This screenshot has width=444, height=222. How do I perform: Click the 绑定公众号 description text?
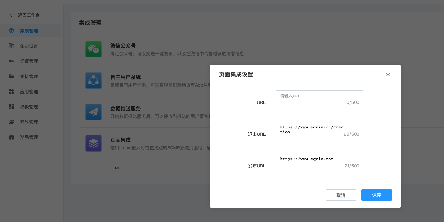click(177, 54)
